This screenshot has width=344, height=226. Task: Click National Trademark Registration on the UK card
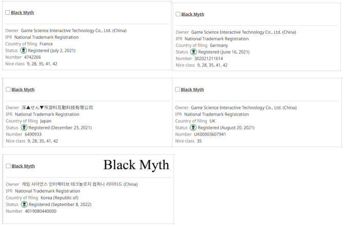(216, 115)
